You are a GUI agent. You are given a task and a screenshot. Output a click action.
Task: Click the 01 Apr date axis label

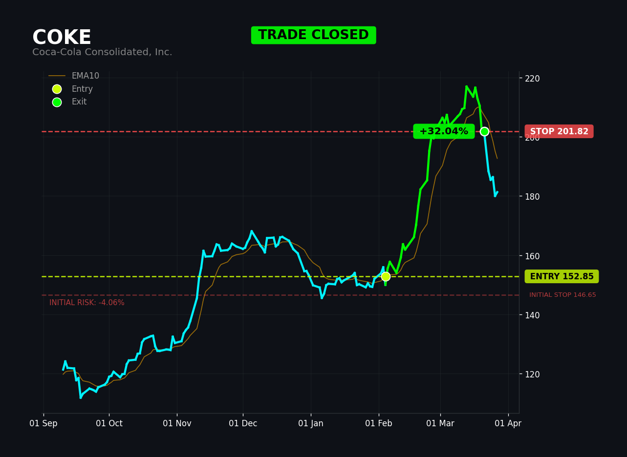[x=508, y=423]
